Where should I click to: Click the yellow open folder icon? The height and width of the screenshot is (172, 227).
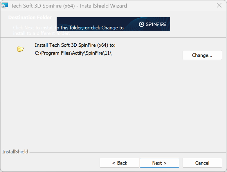point(20,49)
